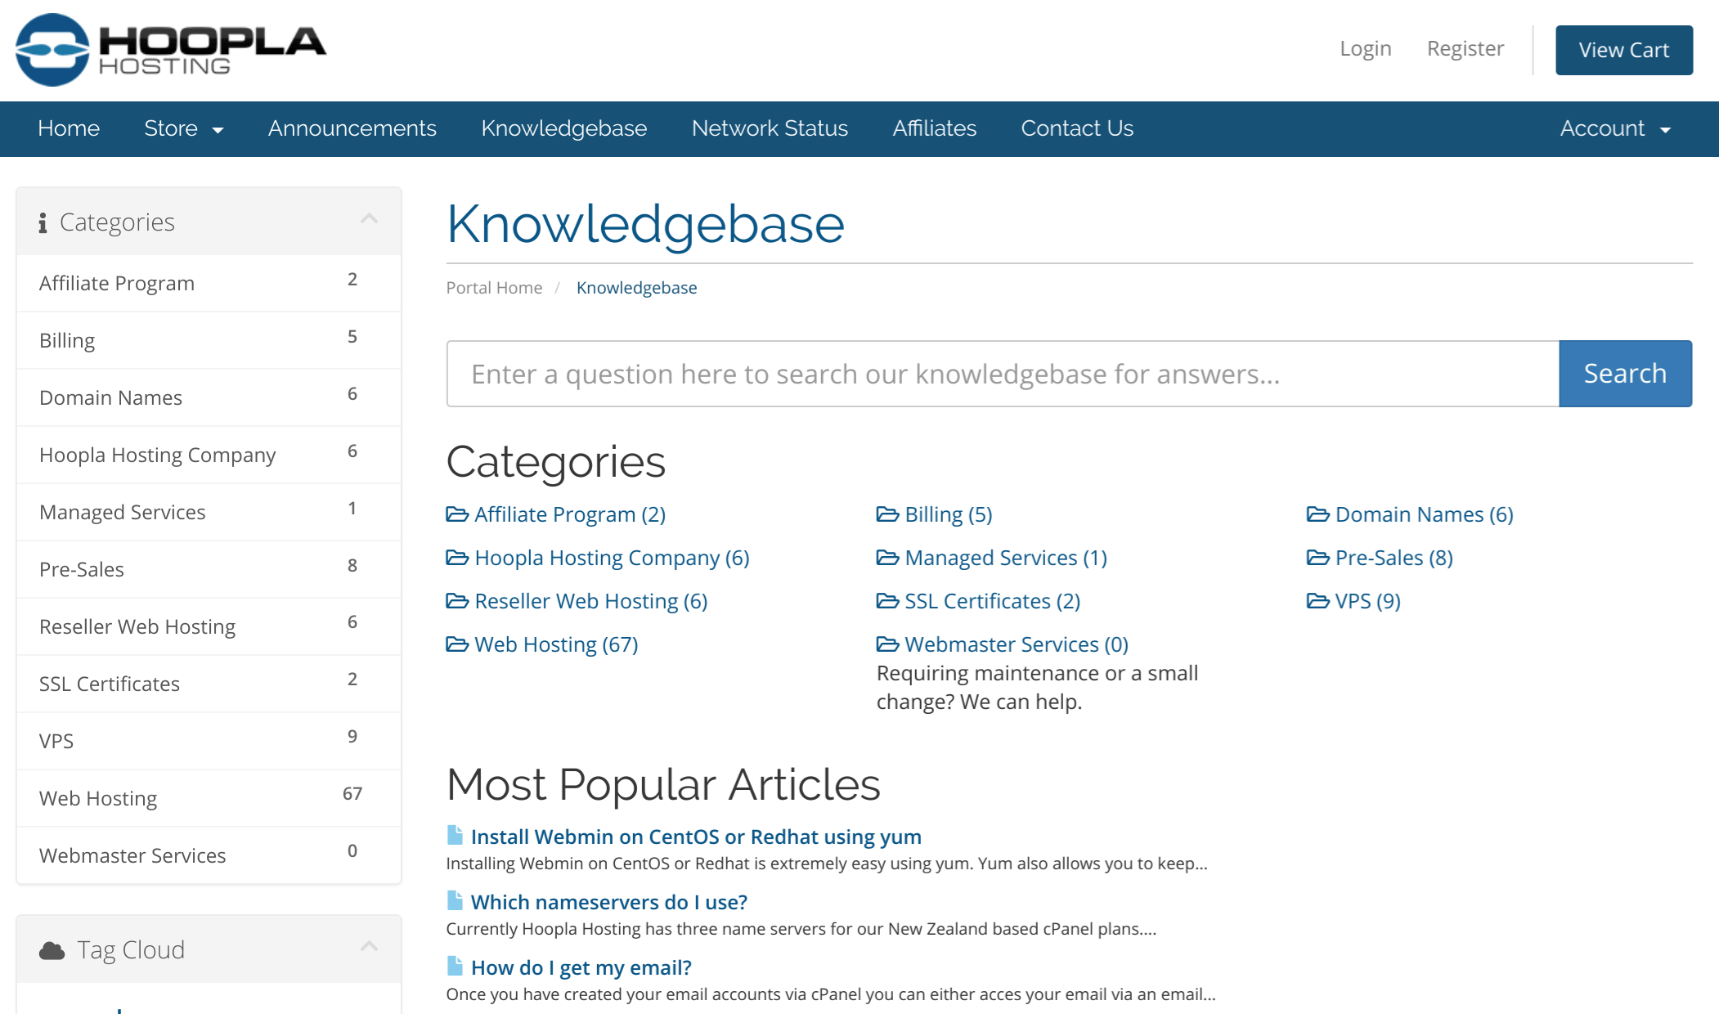Click the Hoopla Hosting logo
The height and width of the screenshot is (1014, 1719).
[x=171, y=50]
